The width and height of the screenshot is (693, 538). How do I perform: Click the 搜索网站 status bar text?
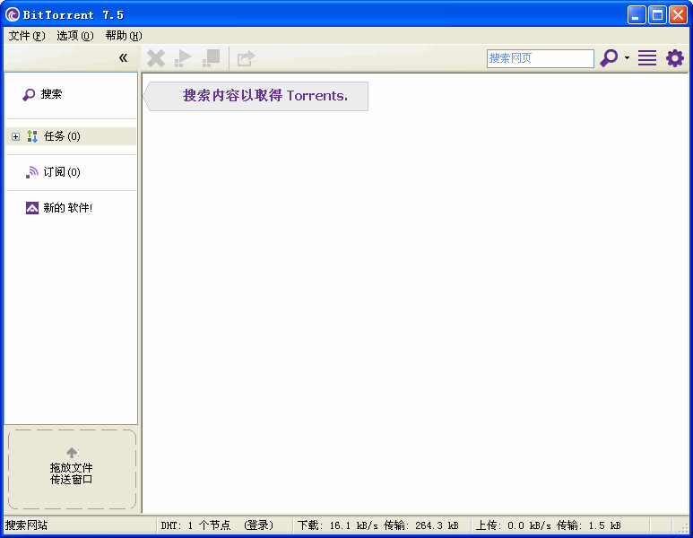coord(27,525)
